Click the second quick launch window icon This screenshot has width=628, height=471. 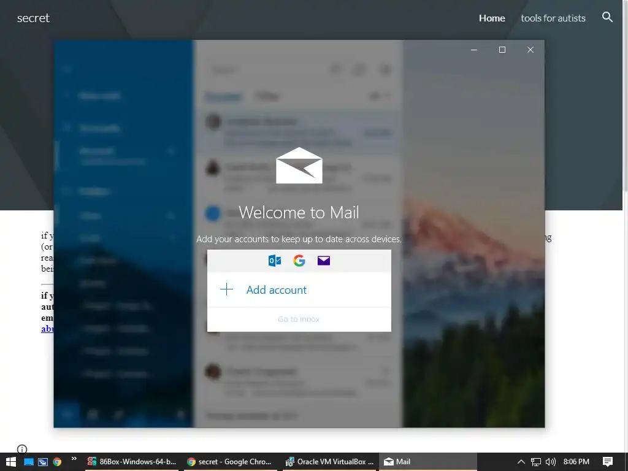point(43,462)
